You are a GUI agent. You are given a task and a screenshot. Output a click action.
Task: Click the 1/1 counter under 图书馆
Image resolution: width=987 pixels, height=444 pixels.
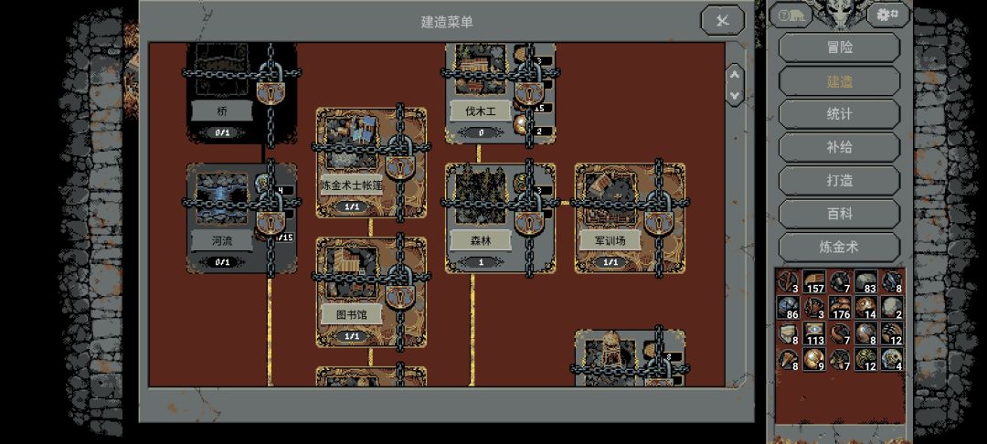[351, 336]
